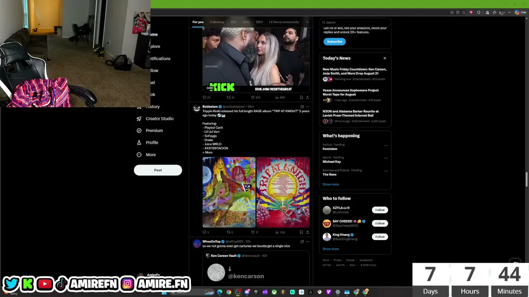Open New Music Friday Countdown news story

(355, 74)
